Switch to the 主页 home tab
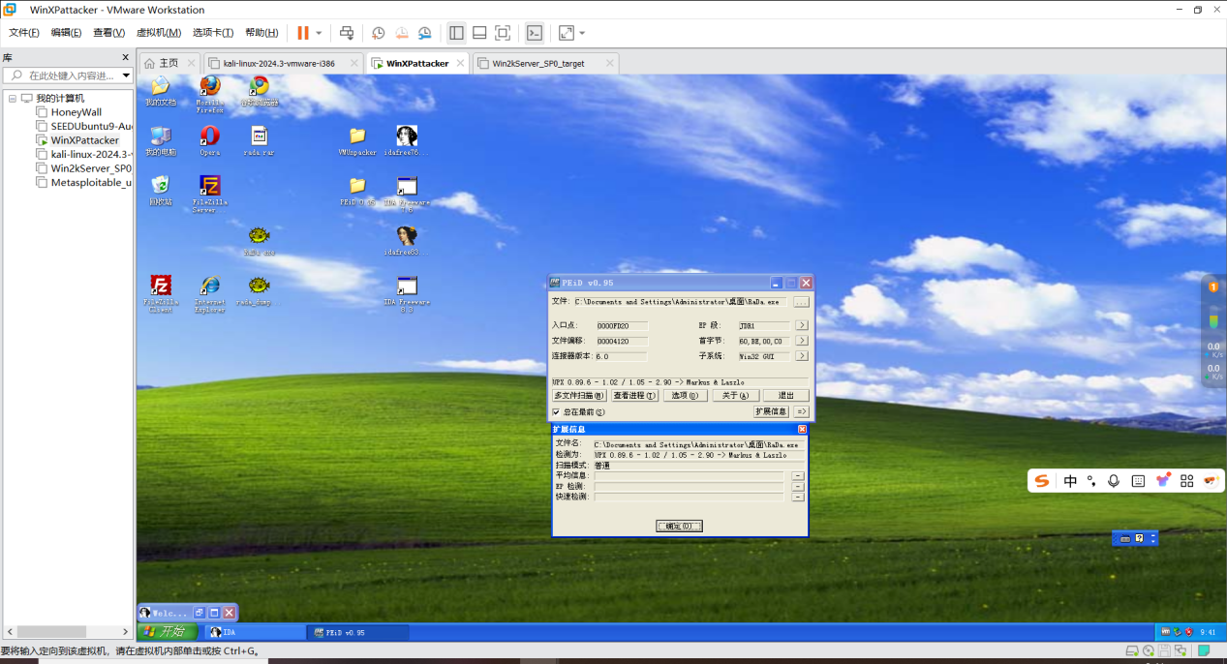1227x664 pixels. tap(169, 63)
